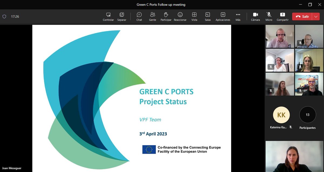Open the 13 Participantes overflow circle

pyautogui.click(x=308, y=115)
